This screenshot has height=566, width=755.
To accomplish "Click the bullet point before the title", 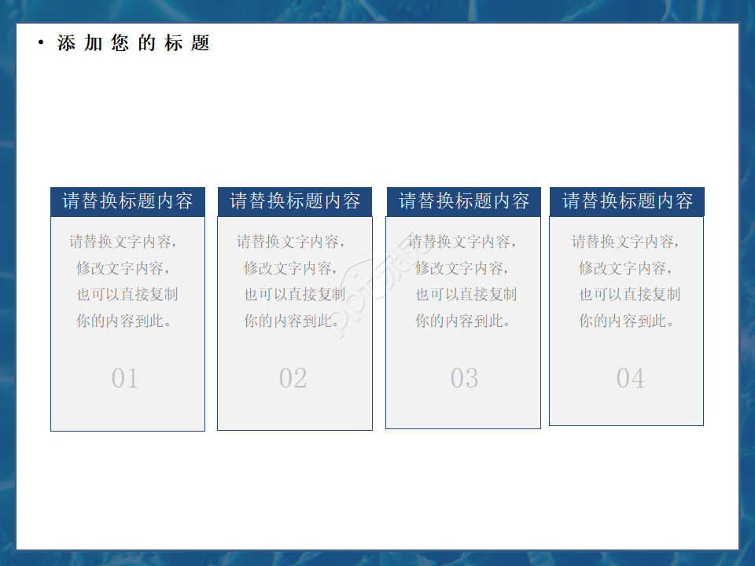I will tap(41, 43).
